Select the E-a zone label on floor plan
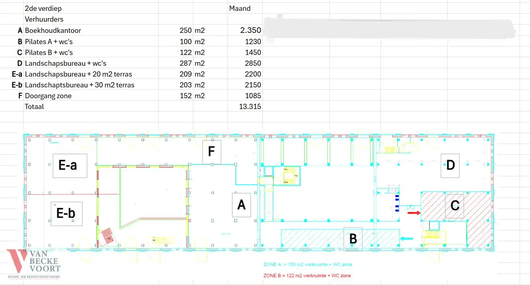This screenshot has width=530, height=285. click(x=70, y=165)
